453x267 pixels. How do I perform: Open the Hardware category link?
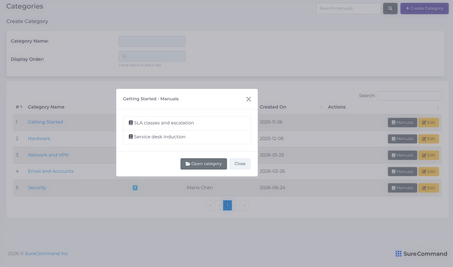pos(39,139)
